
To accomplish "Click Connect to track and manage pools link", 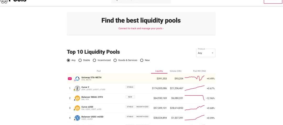I will pos(141,29).
